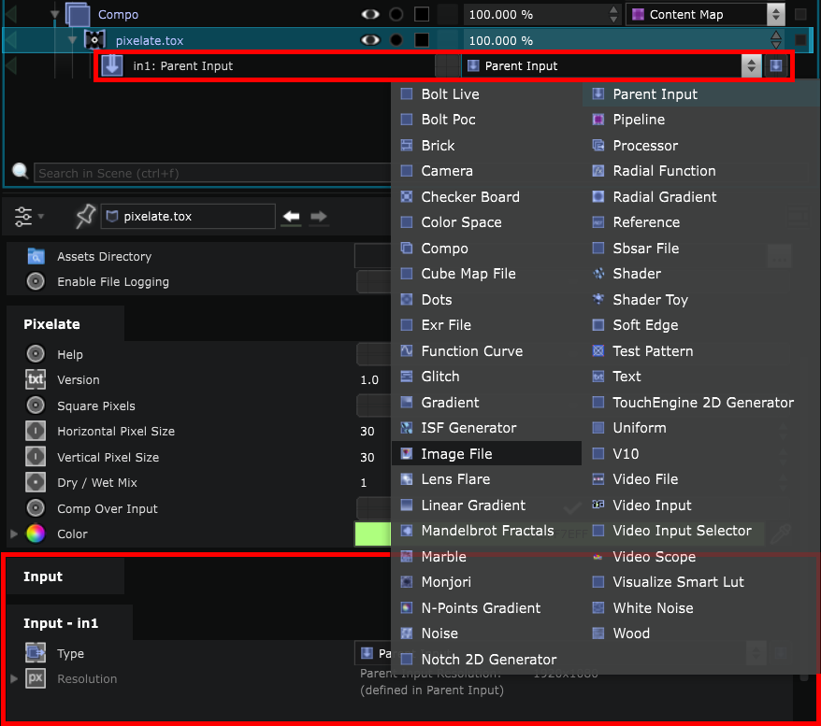This screenshot has width=821, height=726.
Task: Toggle Comp Over Input switch
Action: click(374, 508)
